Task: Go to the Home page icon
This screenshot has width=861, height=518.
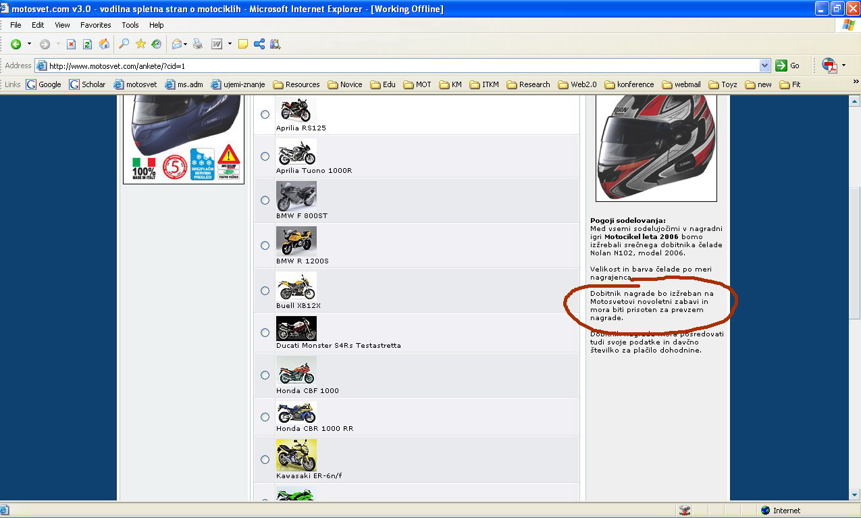Action: click(104, 45)
